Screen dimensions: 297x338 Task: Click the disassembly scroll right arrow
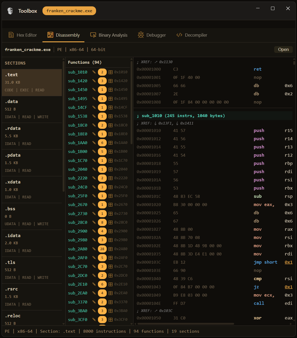click(x=291, y=324)
